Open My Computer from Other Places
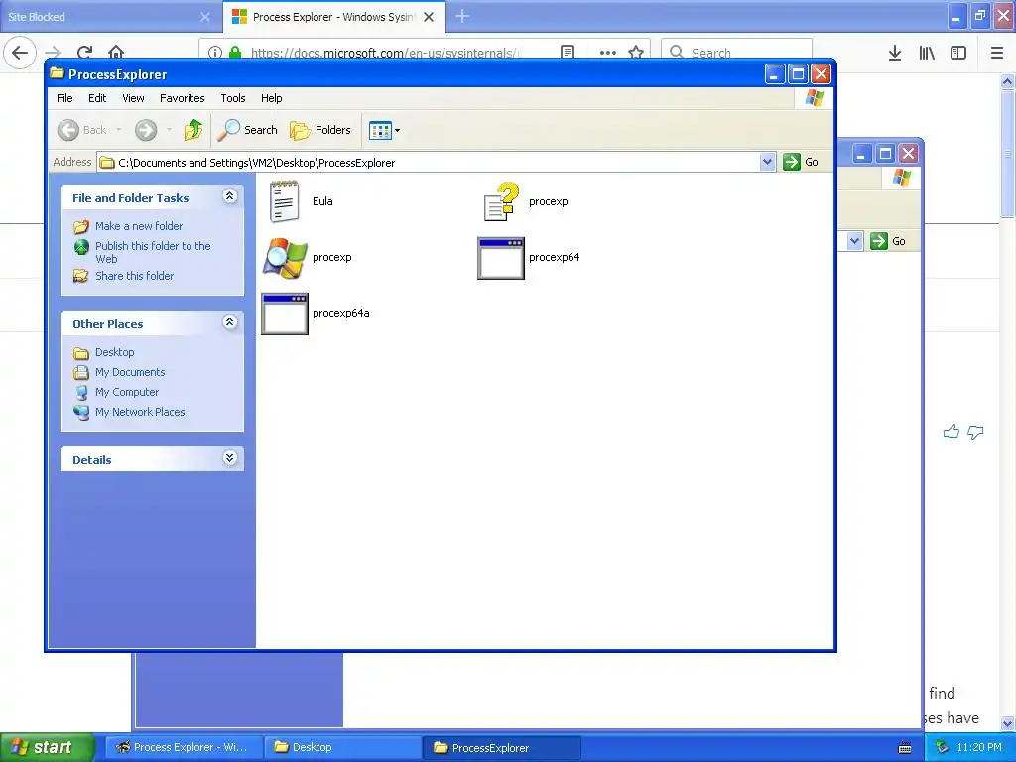Viewport: 1016px width, 762px height. point(127,392)
